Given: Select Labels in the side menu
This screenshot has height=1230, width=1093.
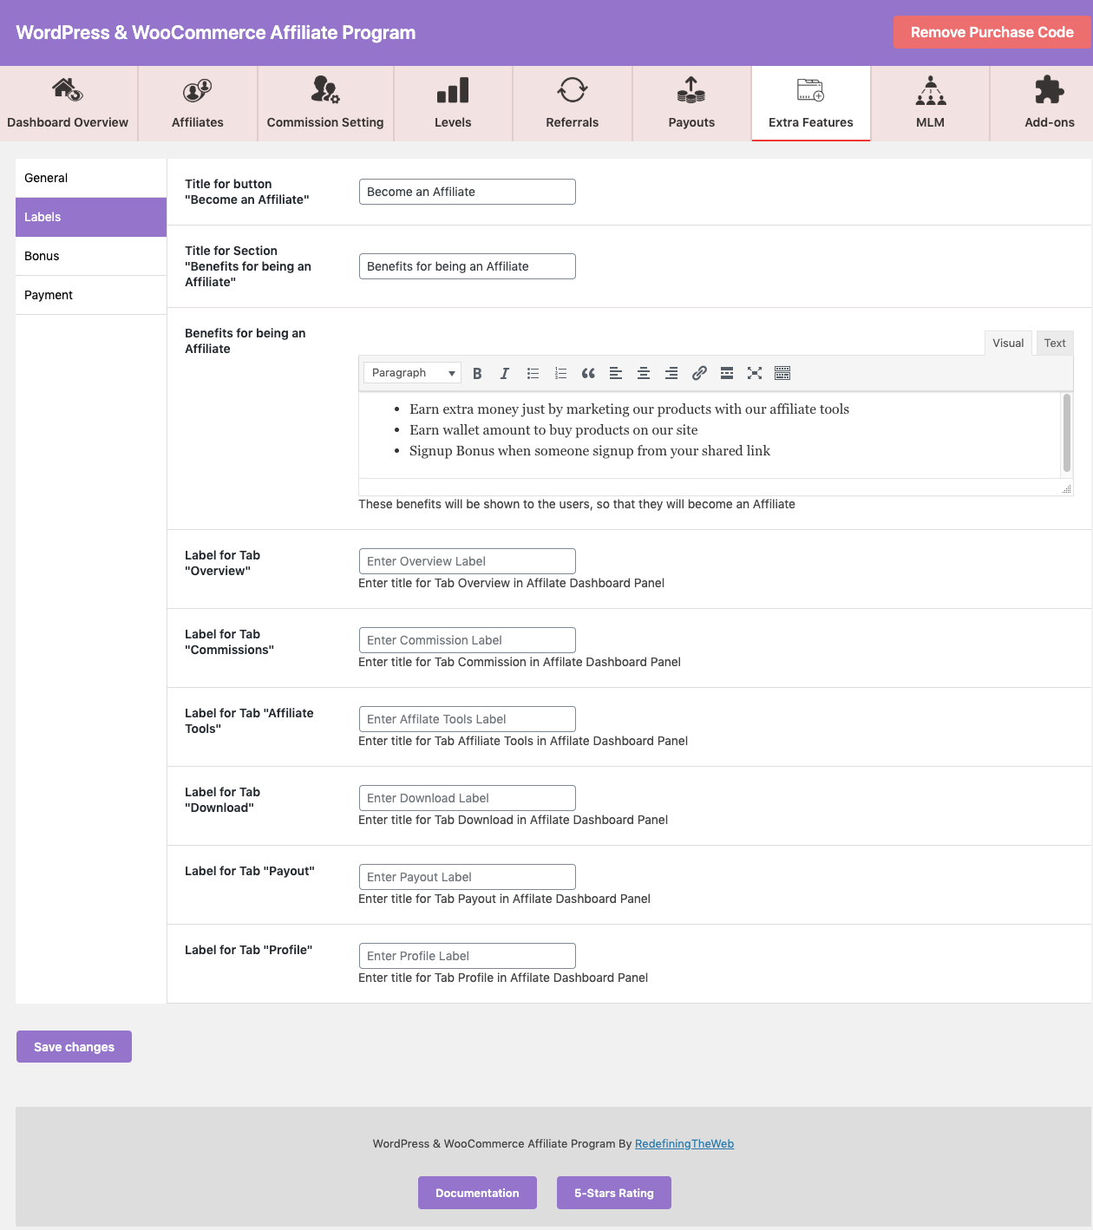Looking at the screenshot, I should [91, 217].
